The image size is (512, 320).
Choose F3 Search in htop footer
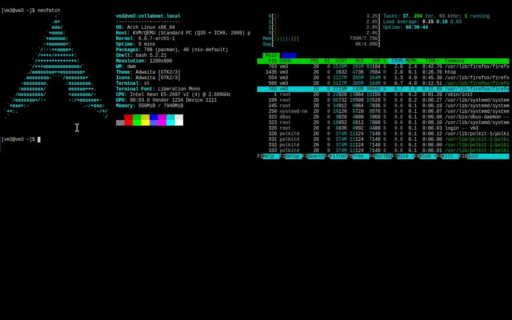pos(313,156)
